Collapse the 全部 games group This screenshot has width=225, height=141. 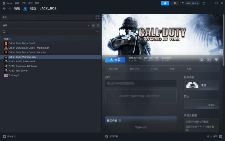click(x=2, y=39)
